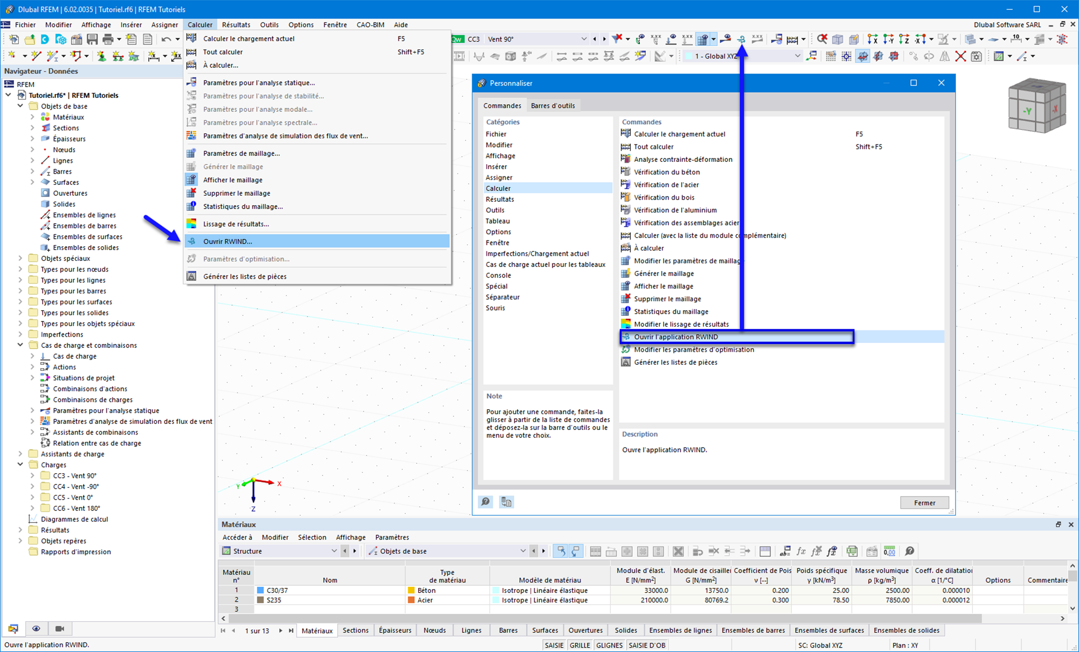The width and height of the screenshot is (1079, 652).
Task: Open the 1 - Global XYZ dropdown
Action: (x=797, y=56)
